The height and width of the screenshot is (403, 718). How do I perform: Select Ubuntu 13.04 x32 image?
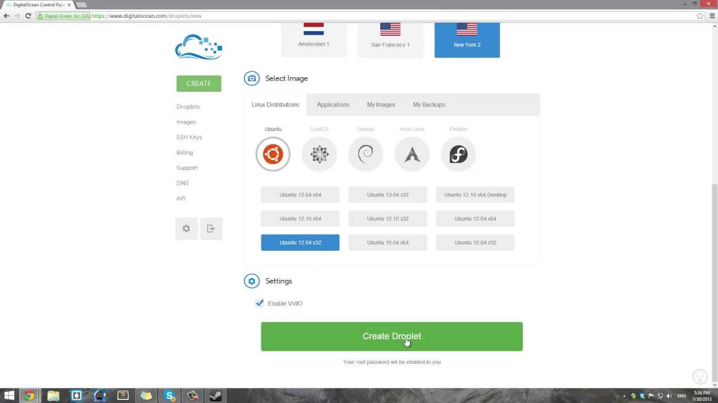pos(388,195)
